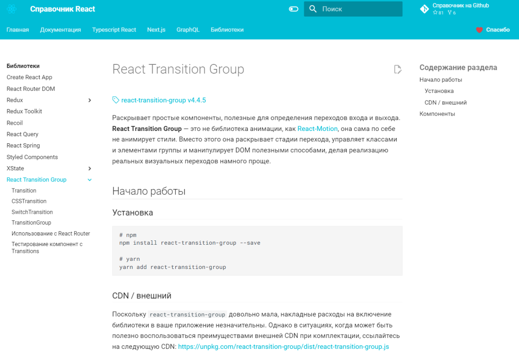Click the Установка section heading
The width and height of the screenshot is (519, 358).
(132, 212)
